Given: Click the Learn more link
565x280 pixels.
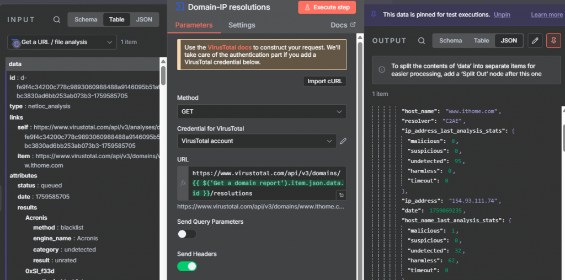Looking at the screenshot, I should [x=547, y=15].
